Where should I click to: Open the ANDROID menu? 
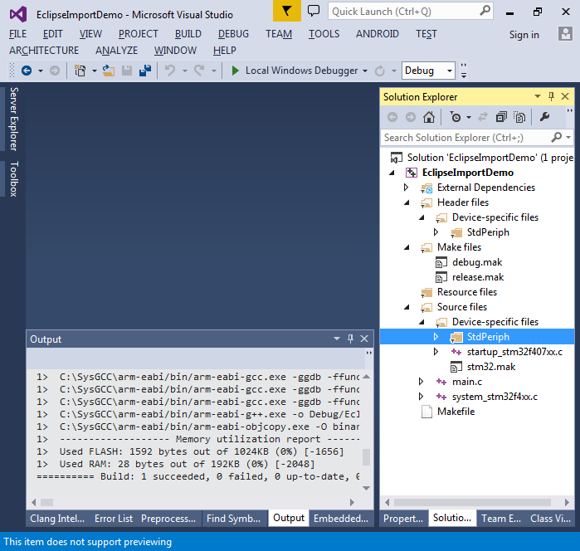377,34
